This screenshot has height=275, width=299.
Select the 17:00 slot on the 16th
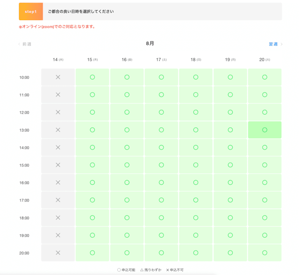[127, 200]
